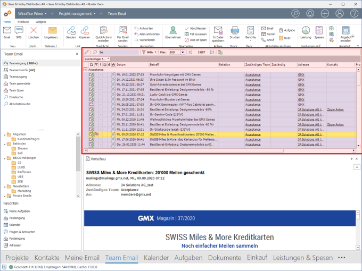This screenshot has height=271, width=362.
Task: Open notifications bell in header bar
Action: (x=310, y=14)
